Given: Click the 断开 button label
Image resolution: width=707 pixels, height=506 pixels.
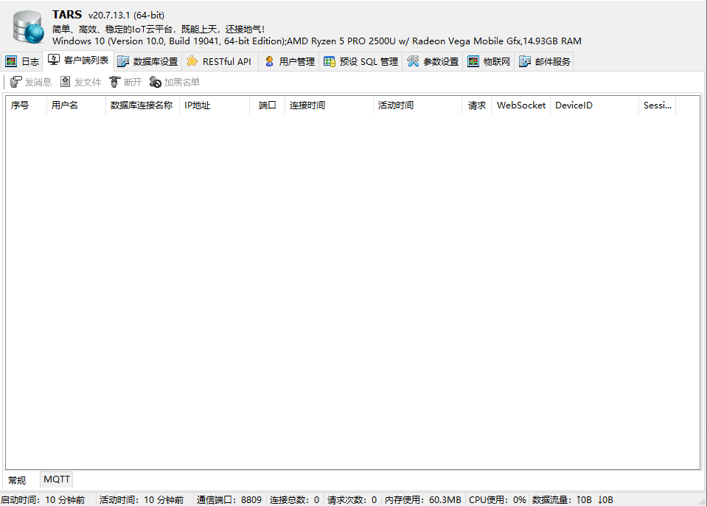Looking at the screenshot, I should [133, 82].
